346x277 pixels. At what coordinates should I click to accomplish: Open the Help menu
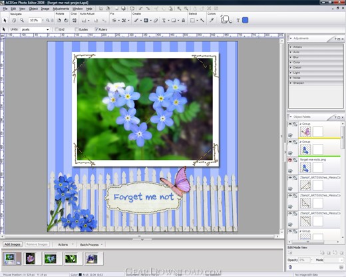tap(89, 9)
